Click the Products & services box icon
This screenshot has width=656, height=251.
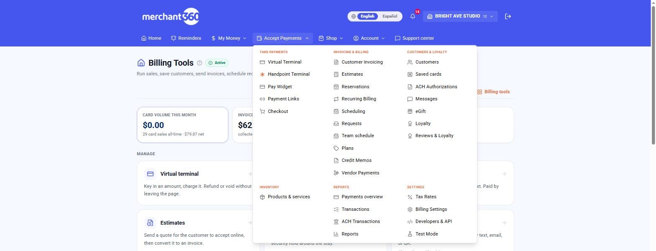click(262, 197)
